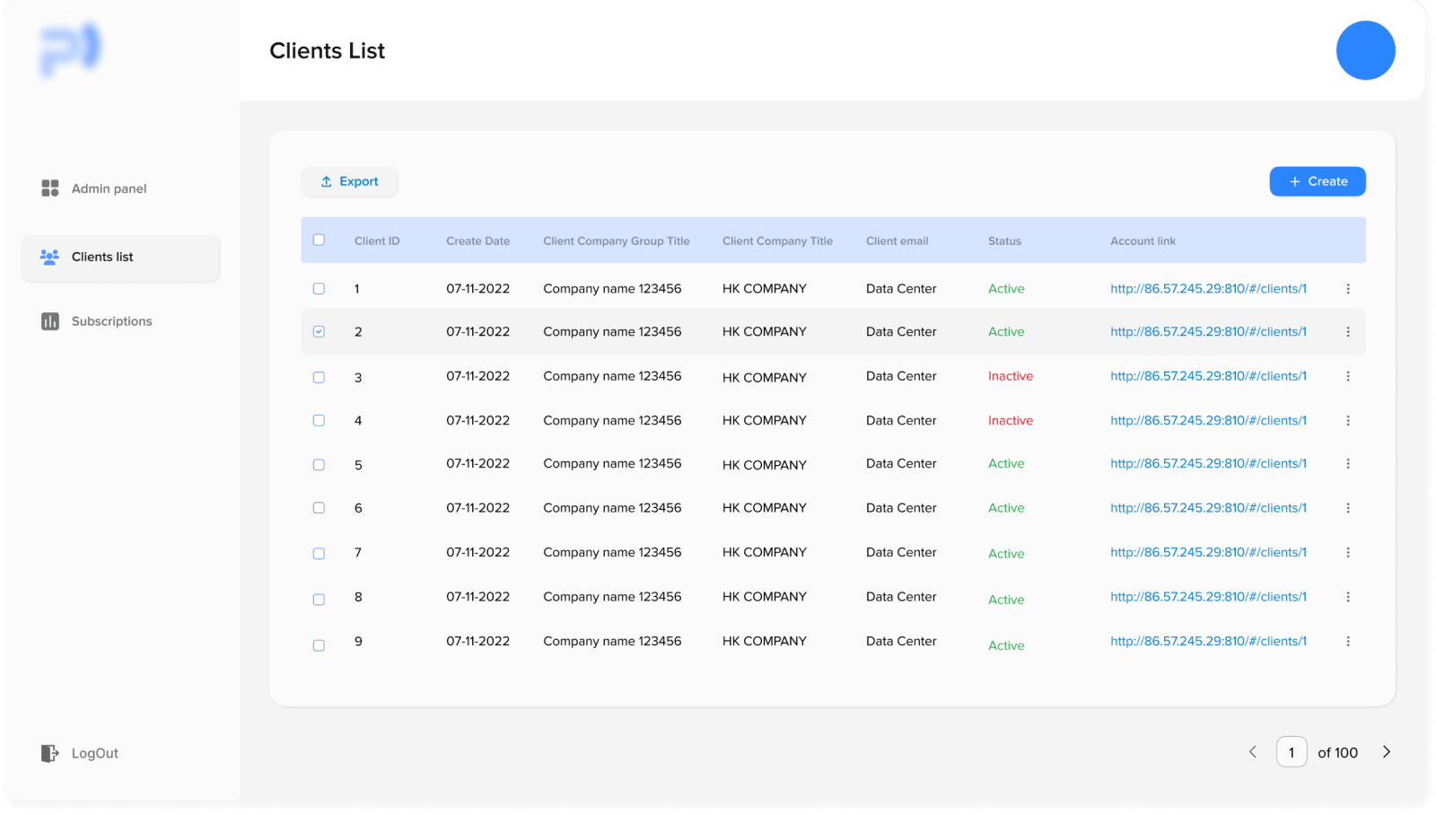Image resolution: width=1436 pixels, height=815 pixels.
Task: Click the Clients list people icon
Action: pyautogui.click(x=49, y=257)
